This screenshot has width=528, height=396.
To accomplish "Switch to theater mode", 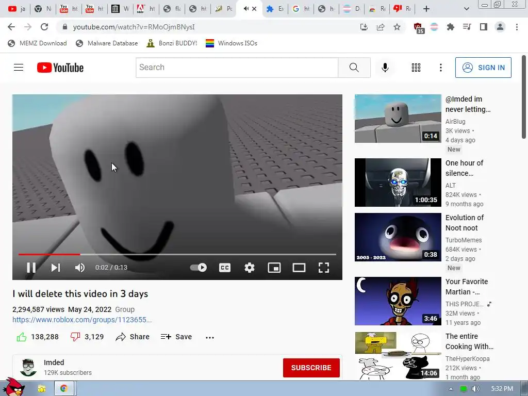I will click(x=299, y=268).
